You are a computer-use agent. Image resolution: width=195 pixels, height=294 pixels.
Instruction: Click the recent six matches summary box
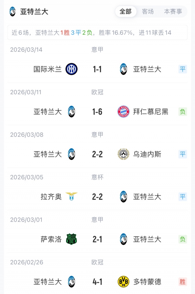click(x=97, y=33)
